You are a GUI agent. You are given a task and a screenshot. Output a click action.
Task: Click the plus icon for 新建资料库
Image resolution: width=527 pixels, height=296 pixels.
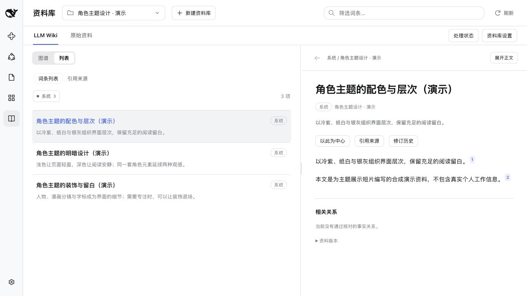point(180,13)
